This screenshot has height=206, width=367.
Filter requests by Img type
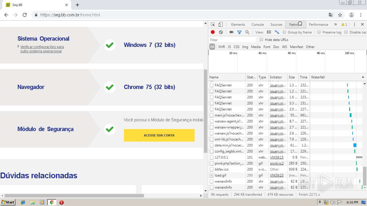pyautogui.click(x=245, y=47)
